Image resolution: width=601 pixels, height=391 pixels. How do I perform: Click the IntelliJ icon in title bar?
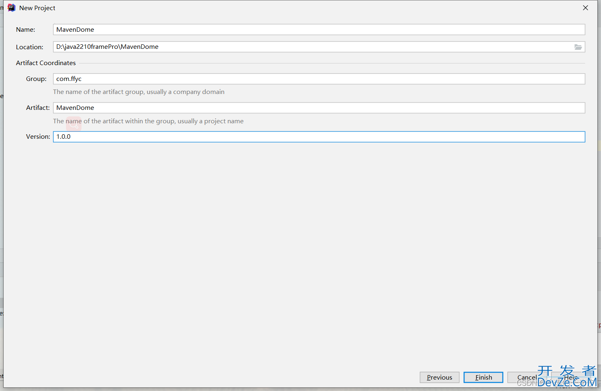click(11, 8)
